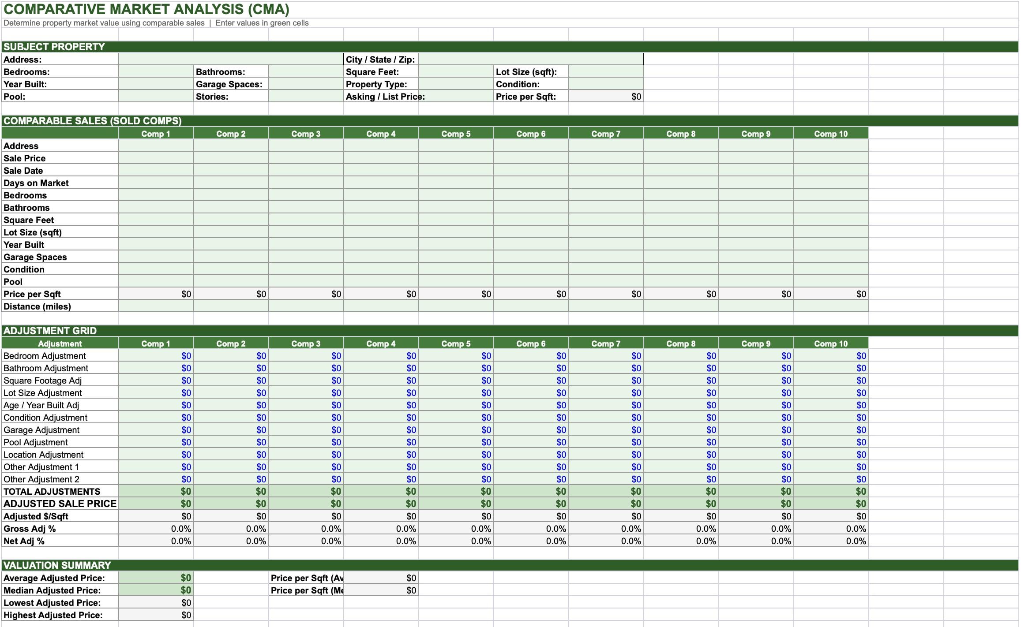Click Comp 6 ADJUSTED SALE PRICE cell
1021x627 pixels.
(531, 504)
